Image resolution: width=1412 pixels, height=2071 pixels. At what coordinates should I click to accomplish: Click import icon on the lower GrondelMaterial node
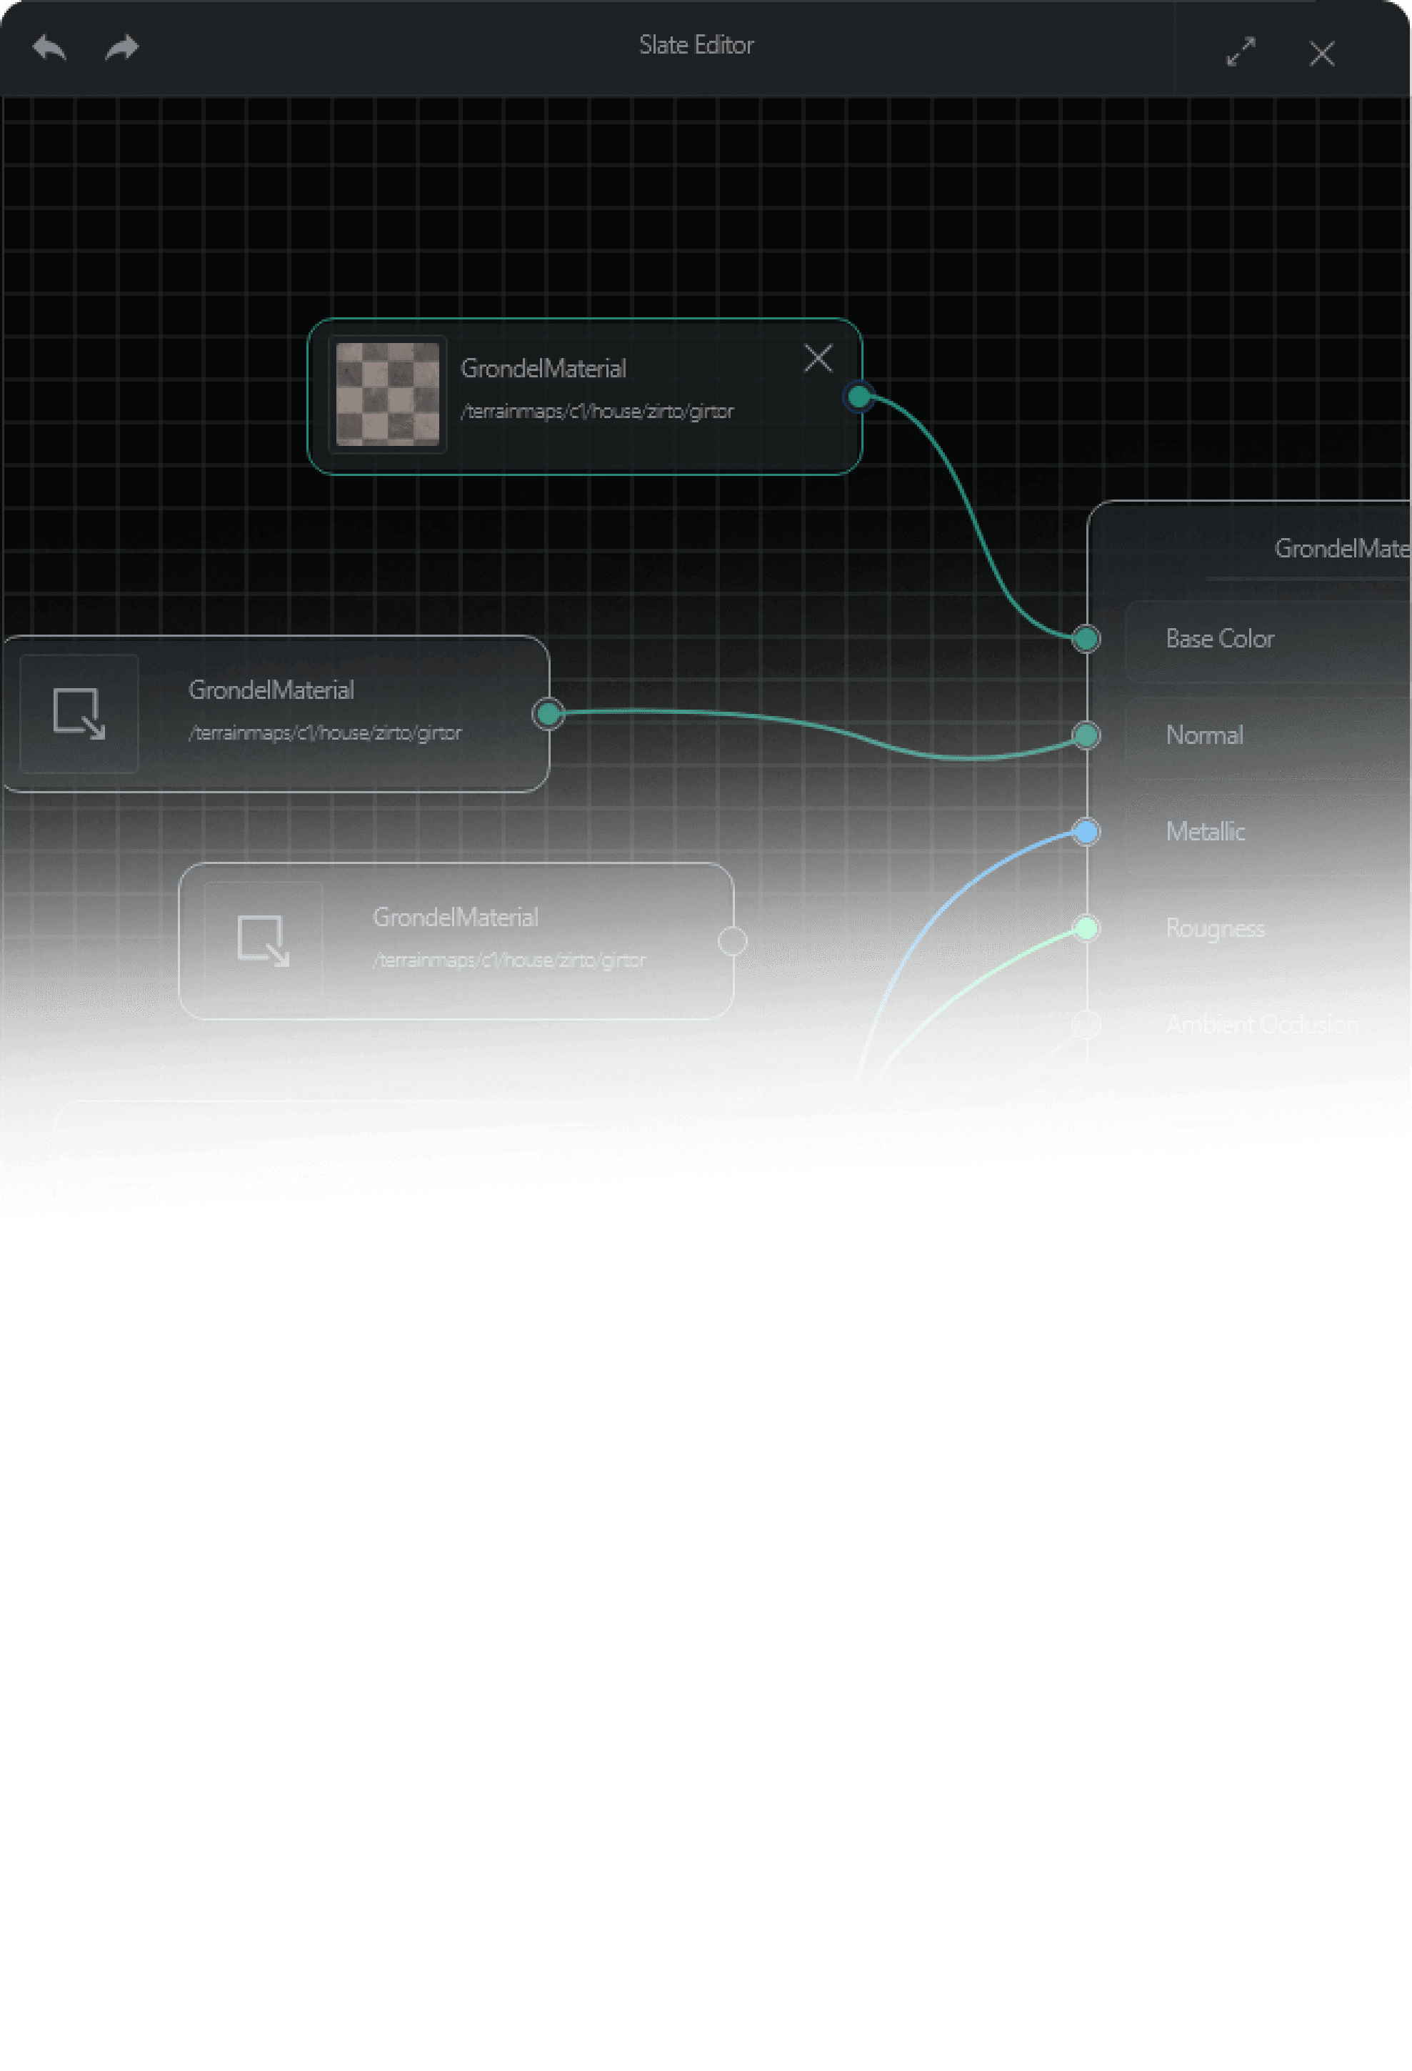click(x=264, y=940)
